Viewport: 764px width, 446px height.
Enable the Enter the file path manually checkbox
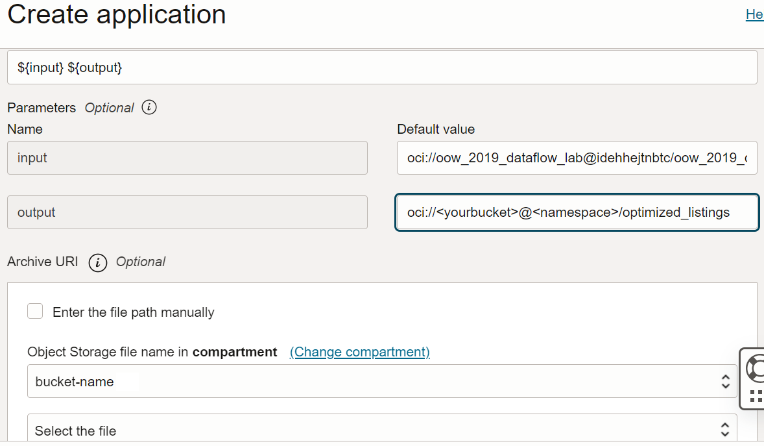pyautogui.click(x=35, y=311)
